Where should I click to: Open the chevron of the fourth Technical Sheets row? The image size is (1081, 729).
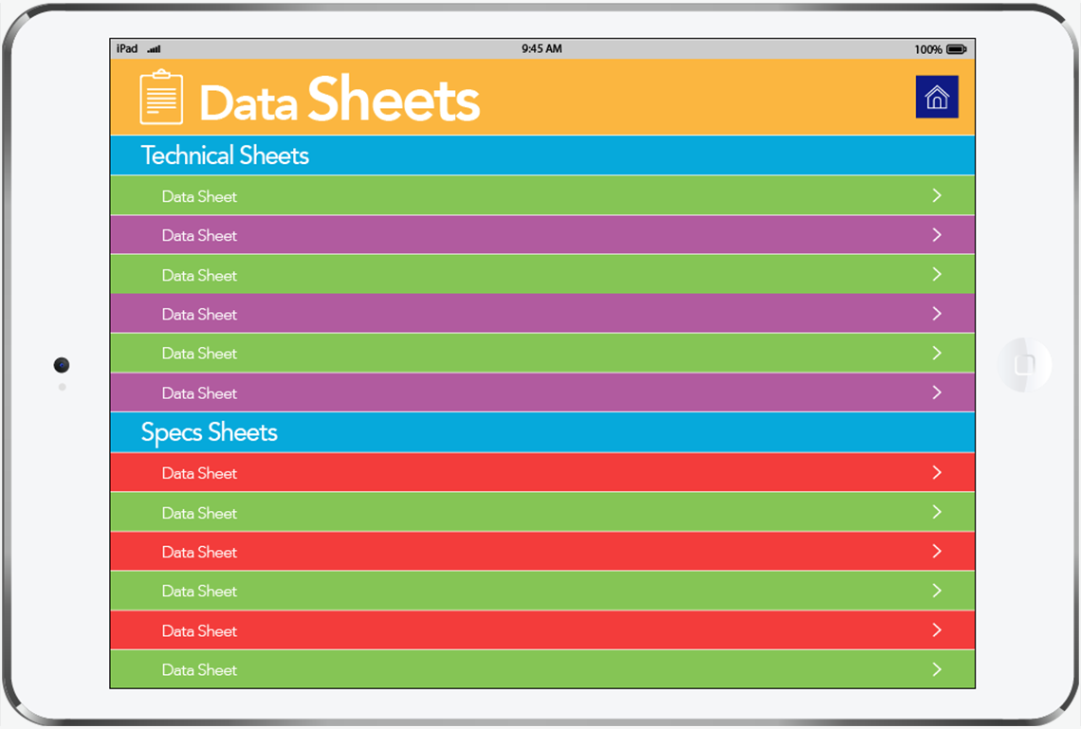click(x=937, y=314)
